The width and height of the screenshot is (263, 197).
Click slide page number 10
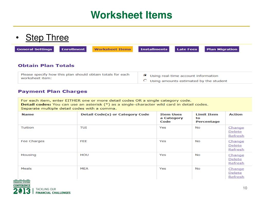click(245, 188)
